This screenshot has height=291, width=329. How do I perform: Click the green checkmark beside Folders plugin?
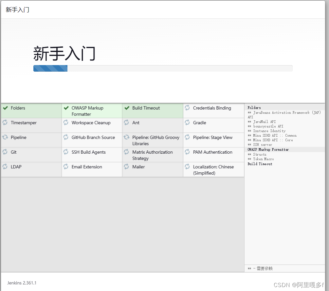coord(6,108)
